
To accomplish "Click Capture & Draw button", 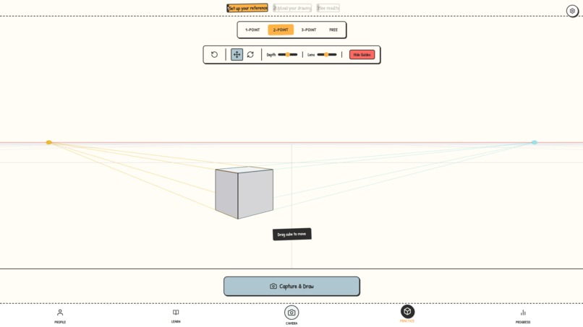I will click(x=291, y=286).
